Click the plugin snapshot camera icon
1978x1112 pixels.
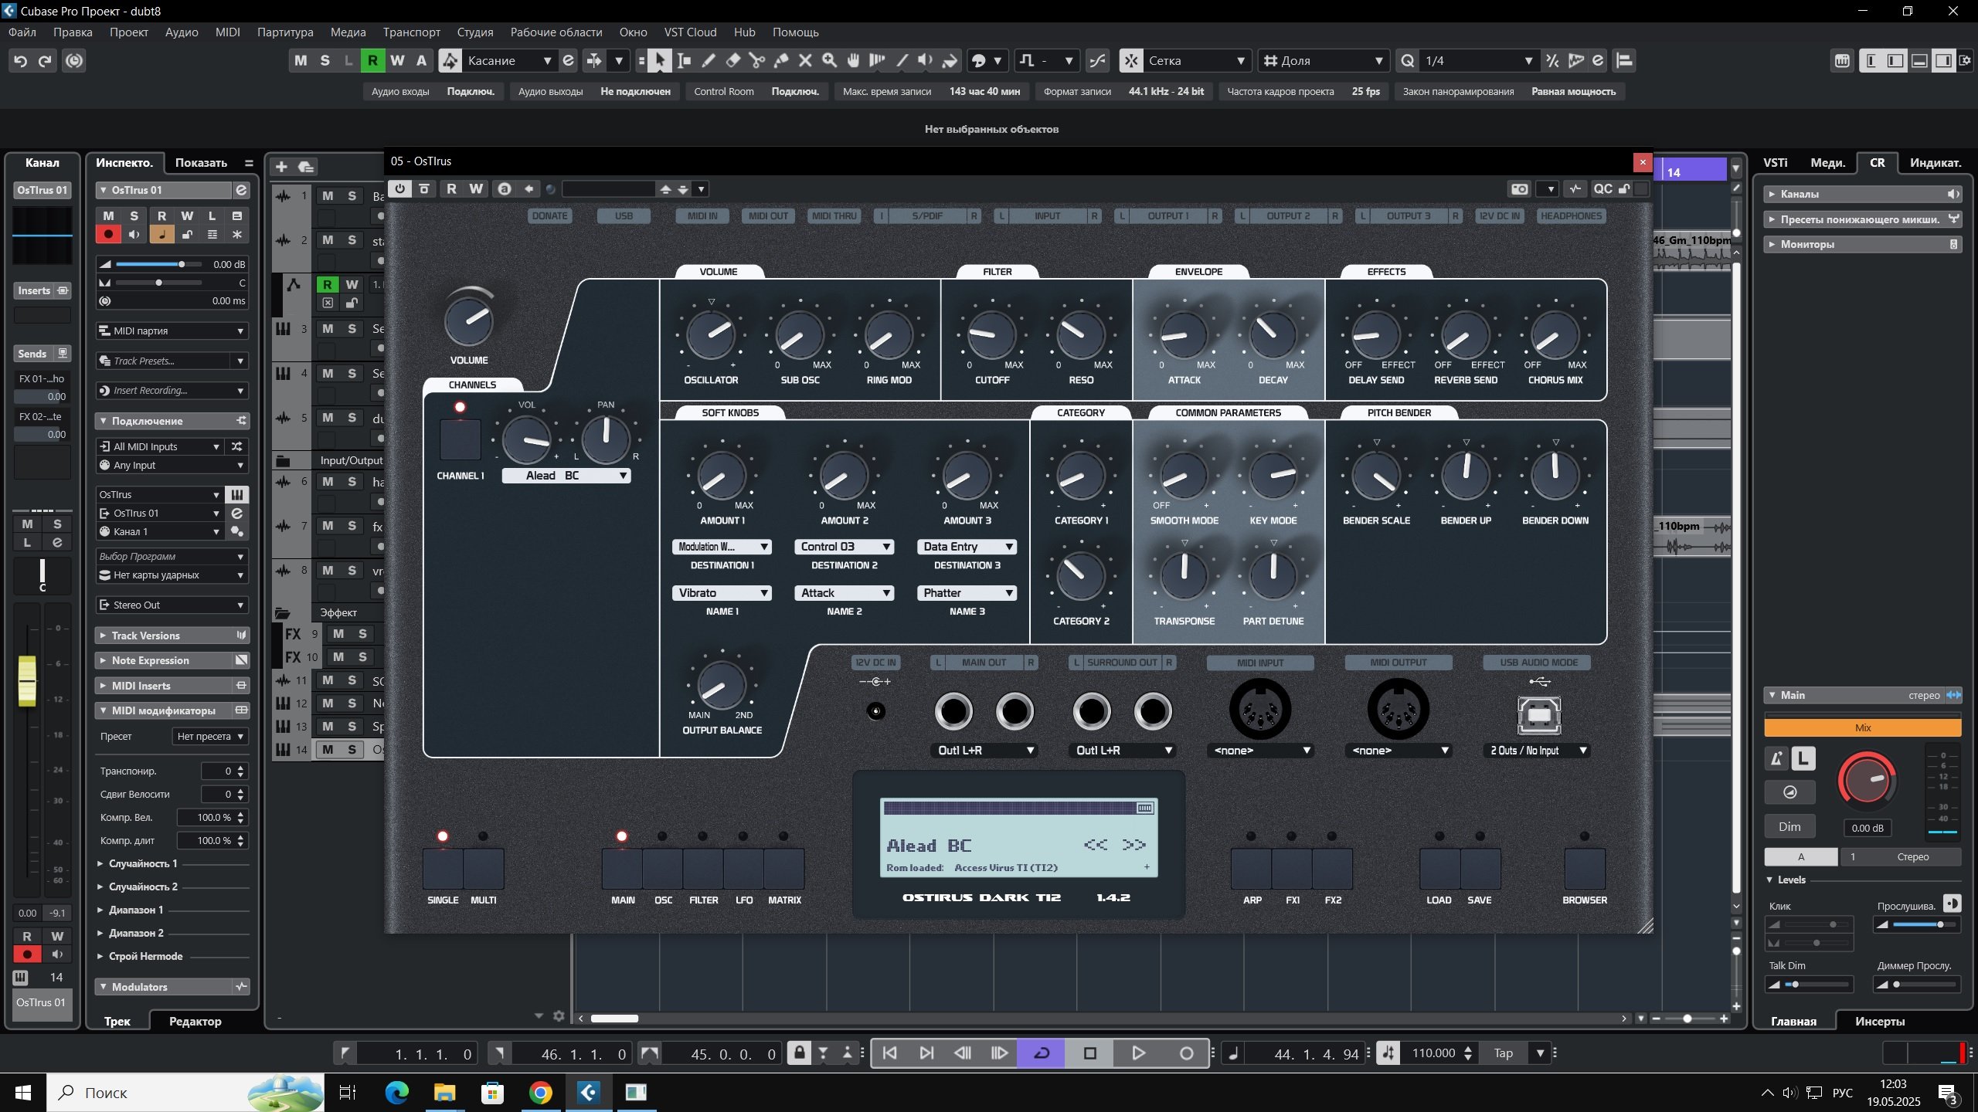[x=1519, y=189]
